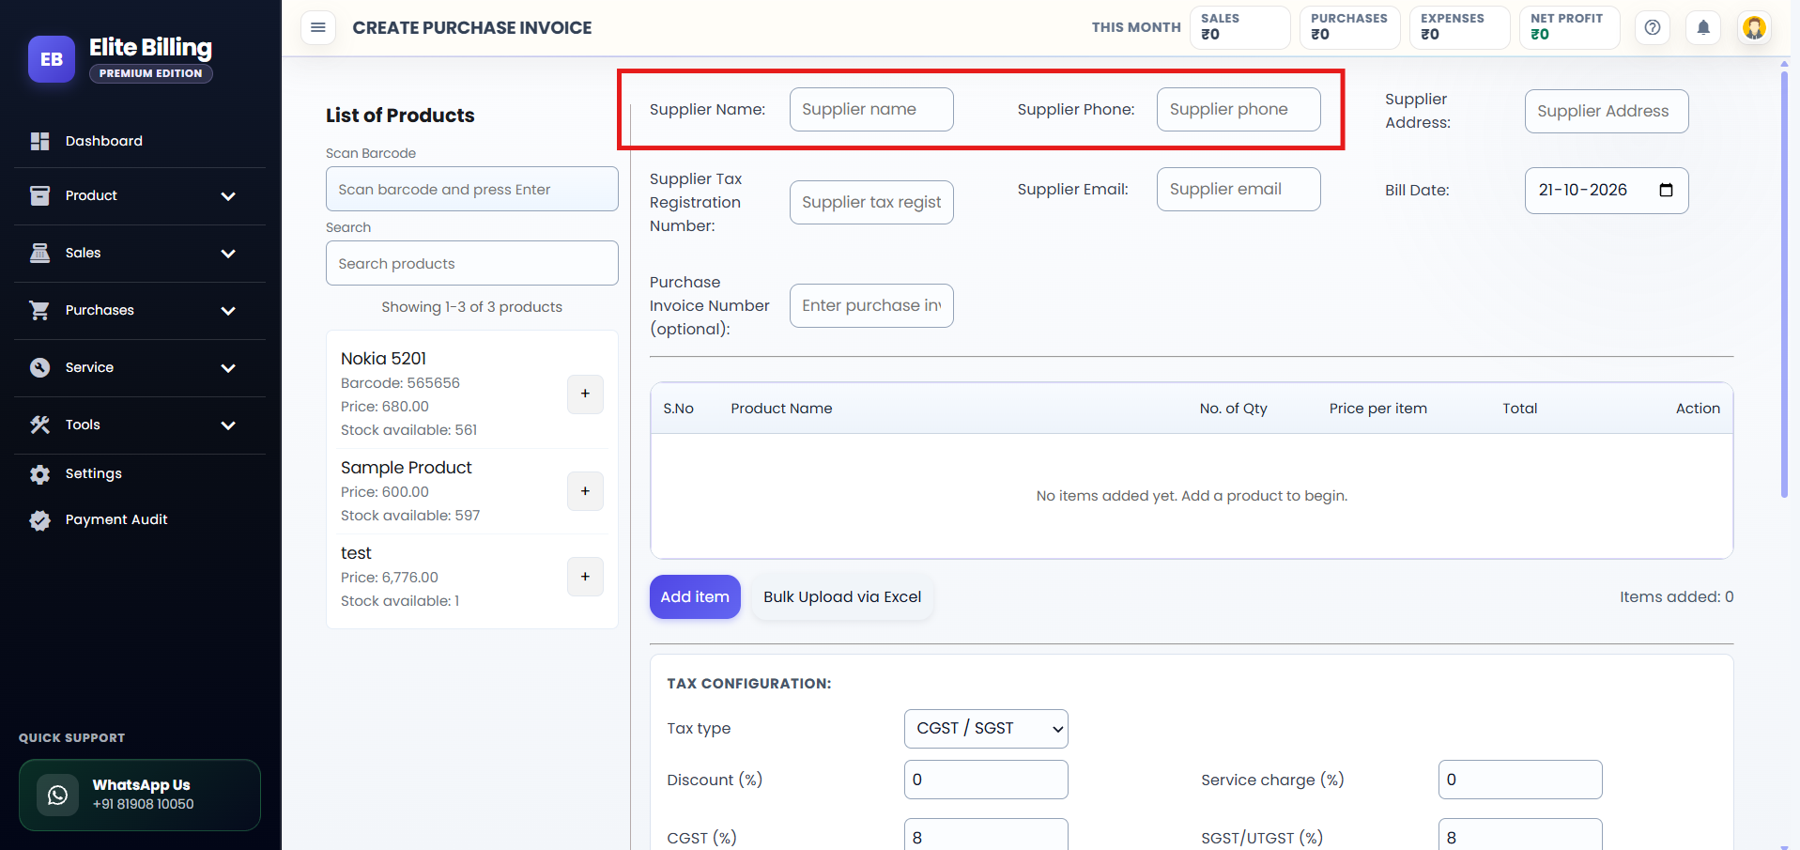Click the Supplier phone field
This screenshot has height=850, width=1800.
pyautogui.click(x=1238, y=109)
